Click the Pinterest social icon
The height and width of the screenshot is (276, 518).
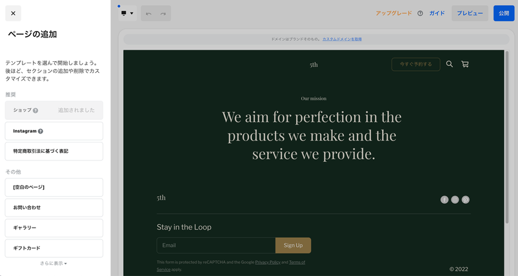465,200
